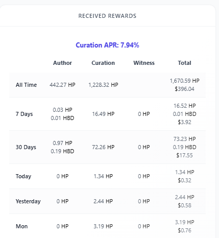Click the Today row label
Viewport: 219px width, 238px height.
pos(23,176)
